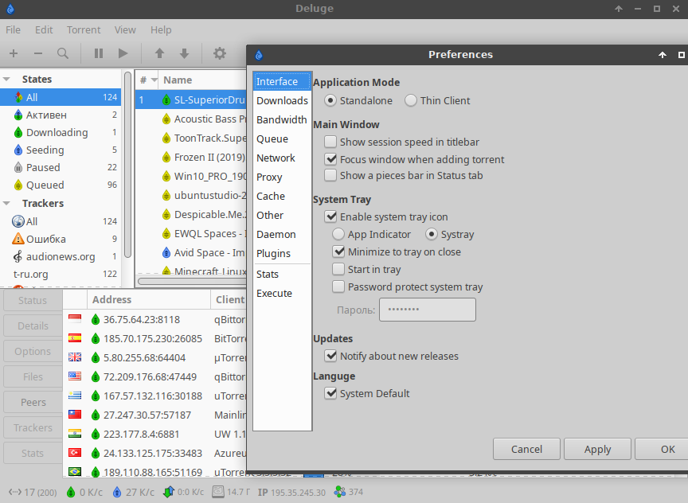Move torrent down in queue
Viewport: 688px width, 503px height.
click(x=184, y=53)
